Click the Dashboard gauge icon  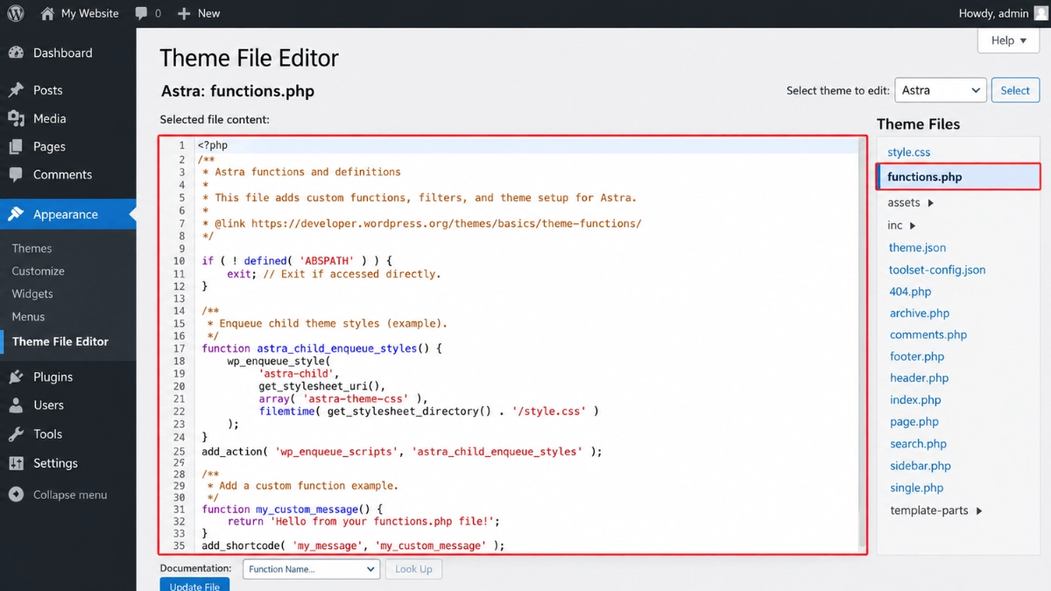(x=16, y=53)
